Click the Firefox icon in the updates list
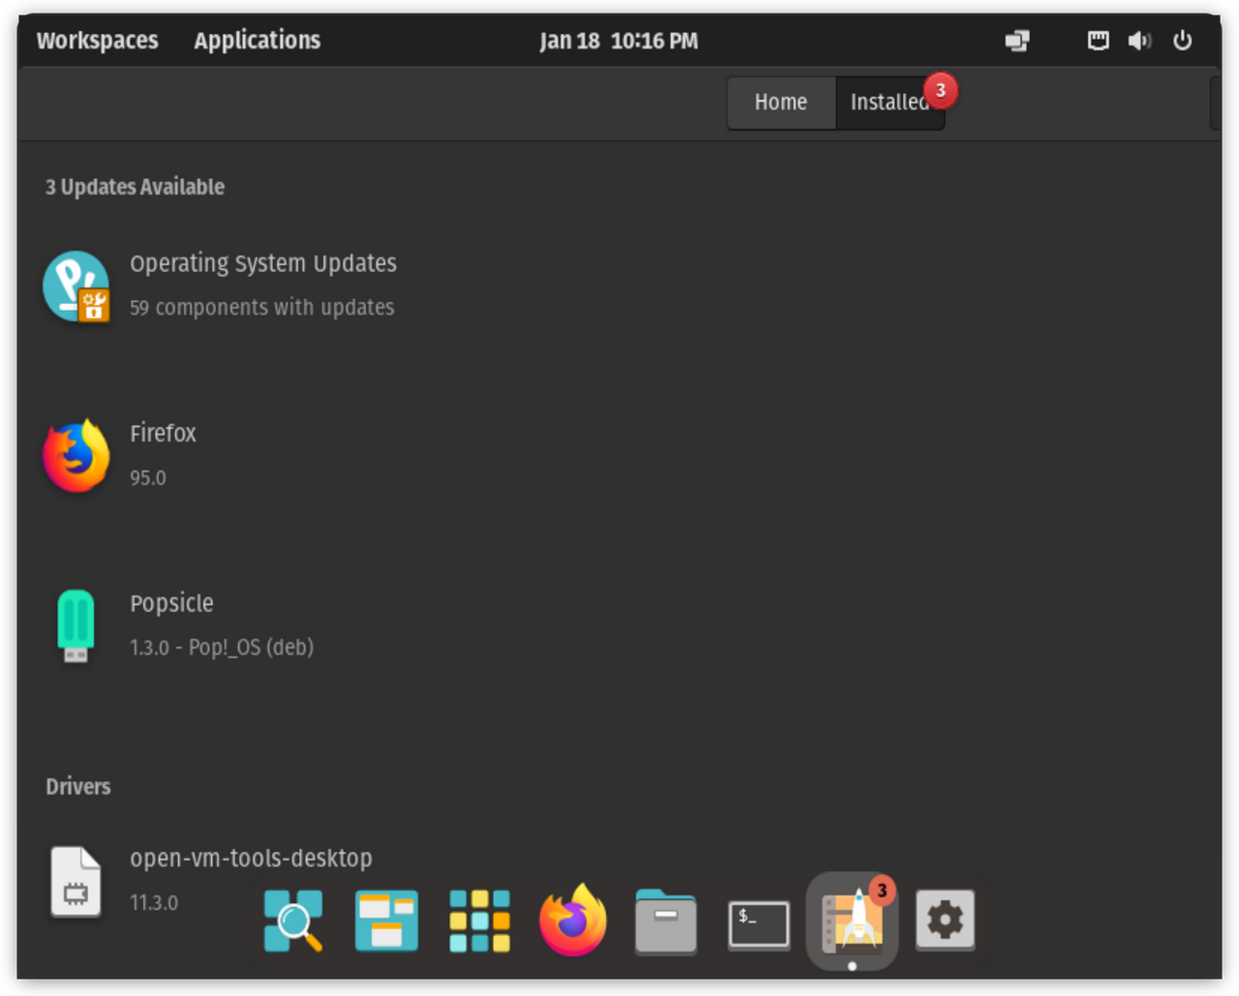Screen dimensions: 1239x996 (76, 456)
